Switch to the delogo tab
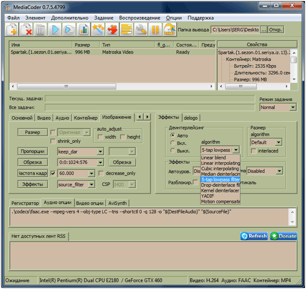 pyautogui.click(x=191, y=117)
